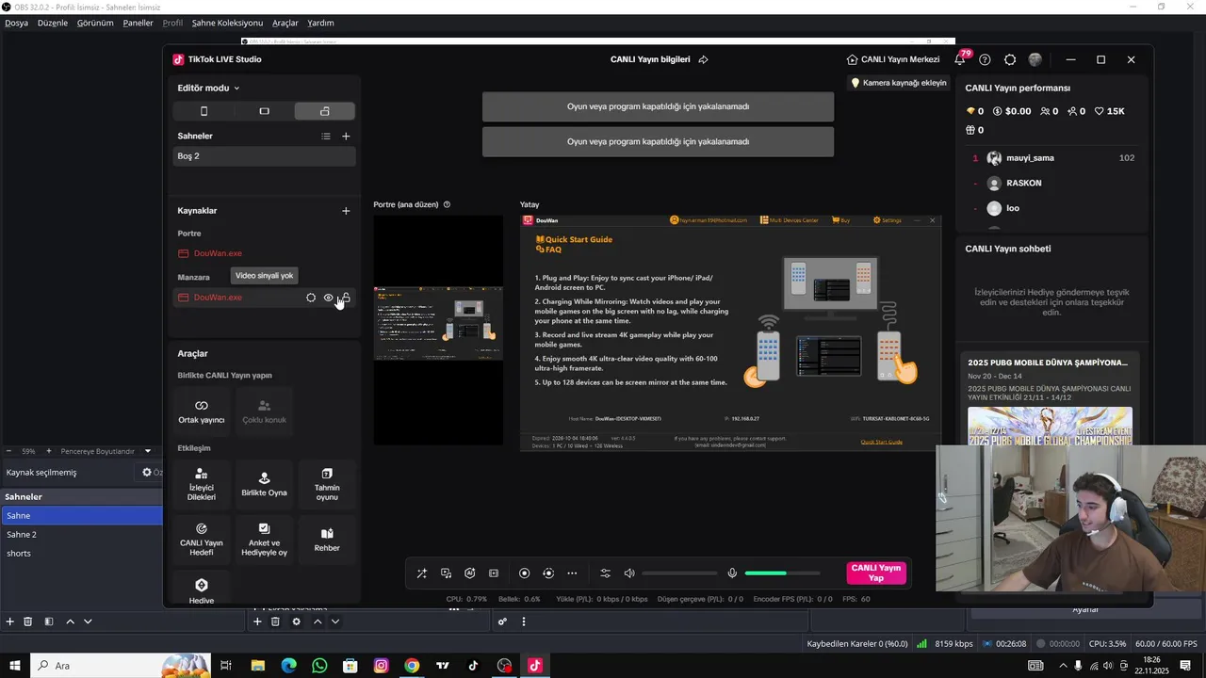The image size is (1206, 678).
Task: Open the Yardım menu in OBS
Action: pyautogui.click(x=320, y=23)
